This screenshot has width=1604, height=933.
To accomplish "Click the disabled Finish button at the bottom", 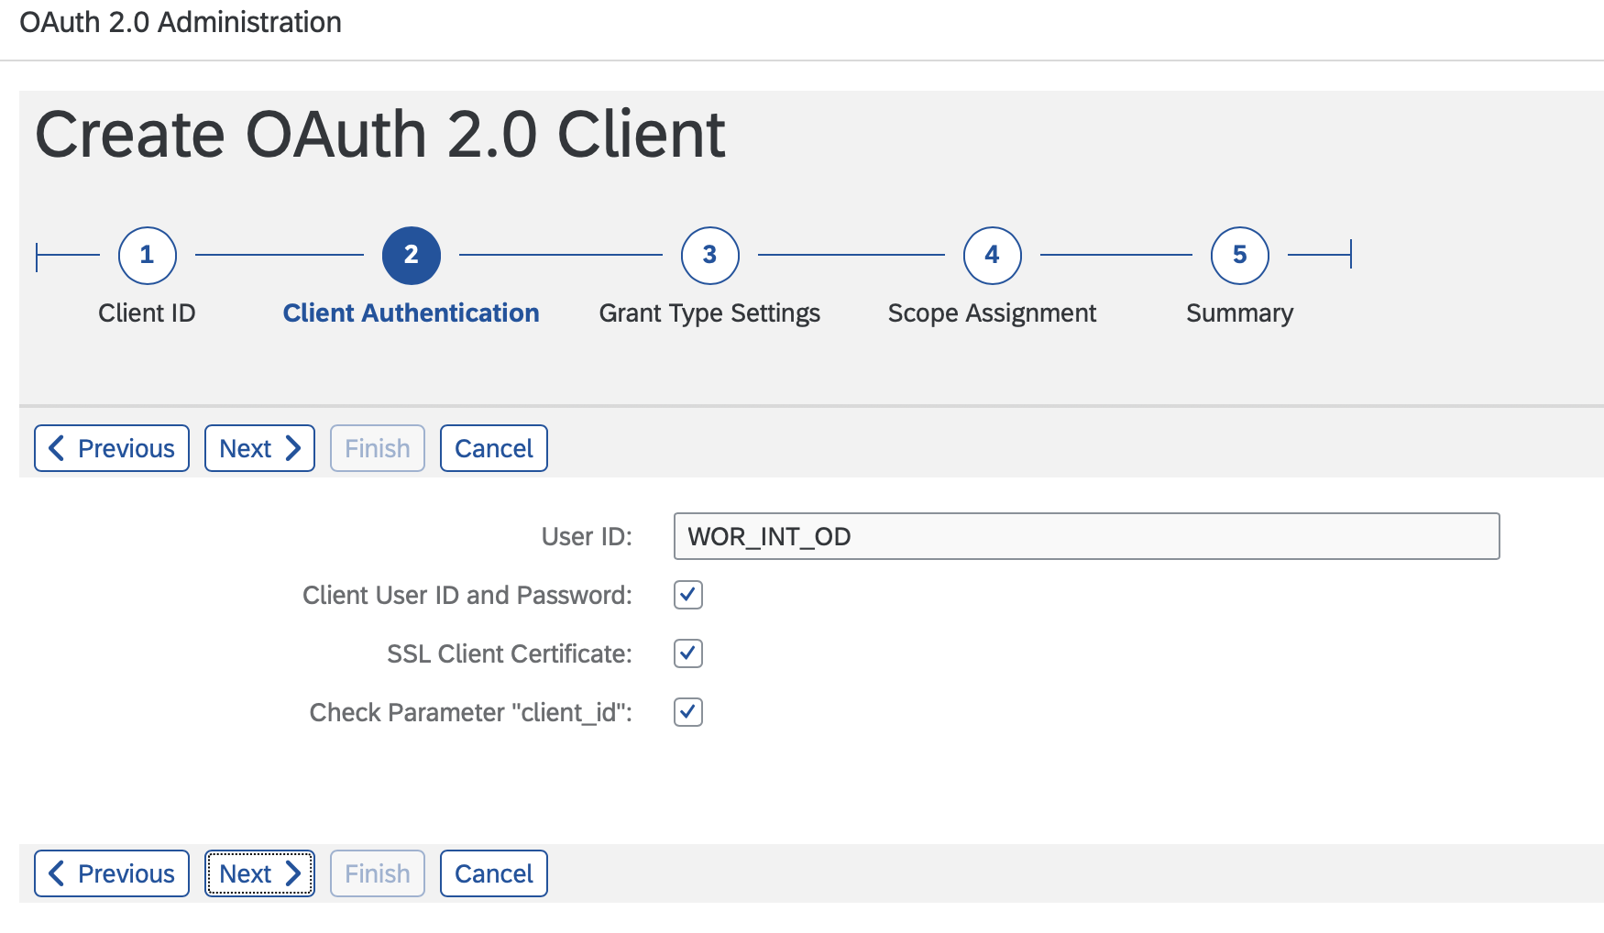I will (377, 873).
